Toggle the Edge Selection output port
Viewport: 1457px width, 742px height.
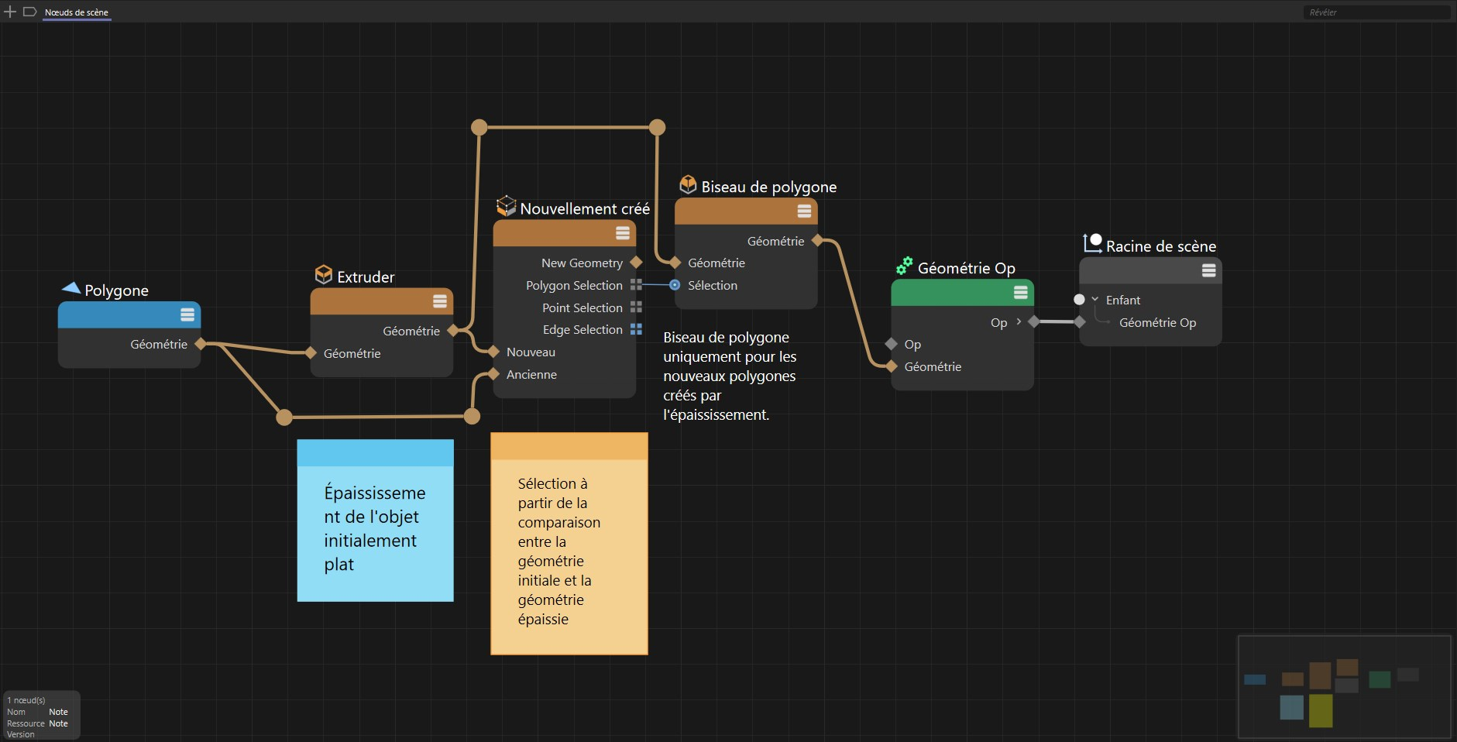(636, 329)
